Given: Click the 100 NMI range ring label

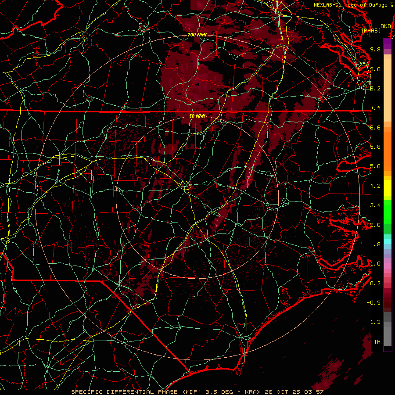Looking at the screenshot, I should click(197, 35).
